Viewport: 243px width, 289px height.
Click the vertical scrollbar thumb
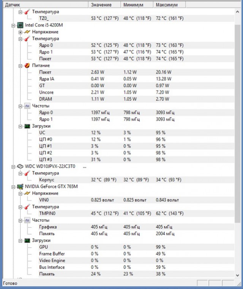point(237,124)
